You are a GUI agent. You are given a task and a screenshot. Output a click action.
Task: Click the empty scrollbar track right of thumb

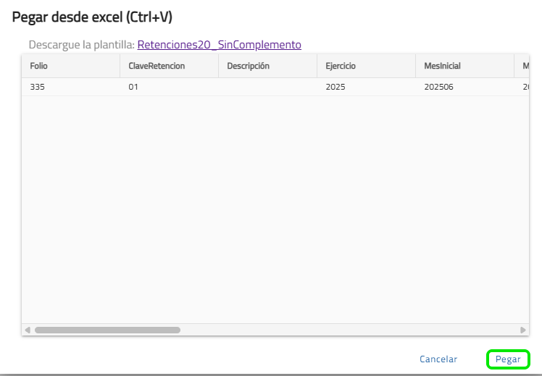click(x=348, y=330)
